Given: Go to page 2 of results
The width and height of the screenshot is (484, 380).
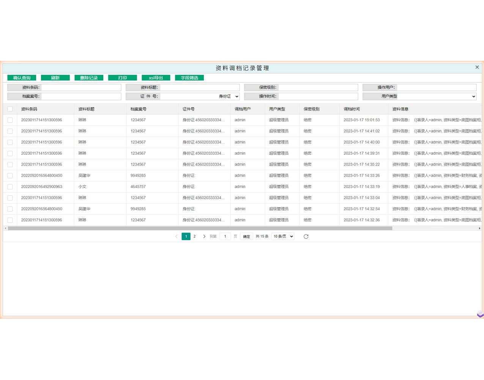Looking at the screenshot, I should 195,236.
